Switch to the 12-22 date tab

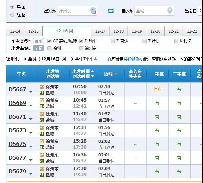pos(192,31)
